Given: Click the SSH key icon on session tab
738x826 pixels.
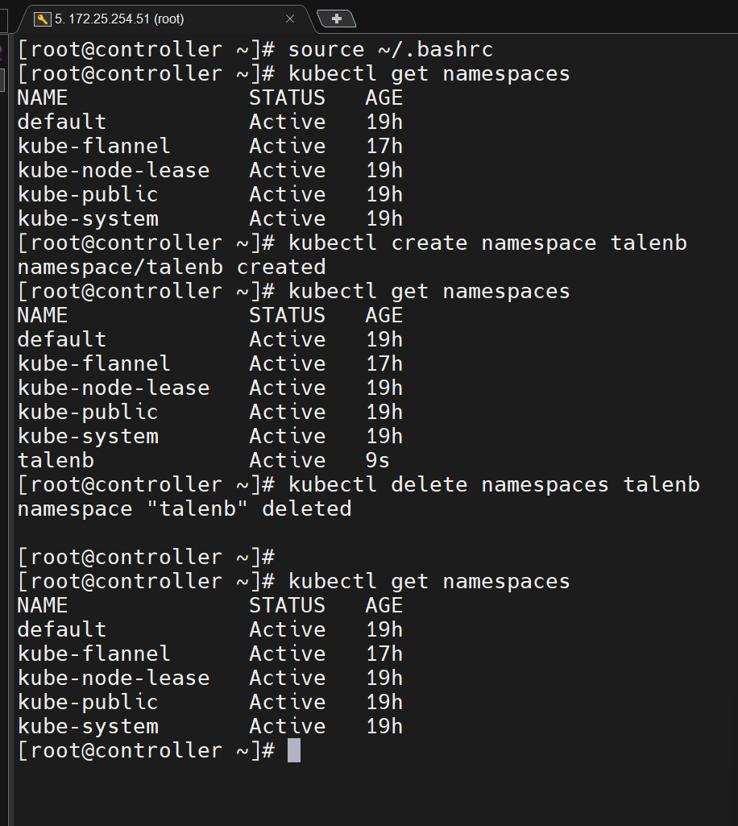Looking at the screenshot, I should [x=42, y=19].
